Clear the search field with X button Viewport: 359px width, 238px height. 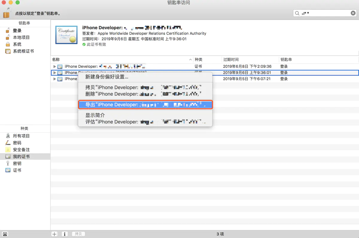pos(353,13)
